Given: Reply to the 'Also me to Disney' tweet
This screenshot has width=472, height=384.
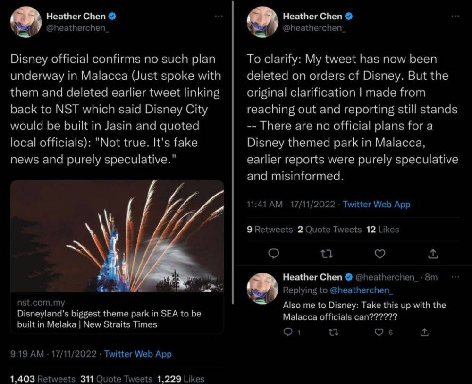Looking at the screenshot, I should pos(288,333).
